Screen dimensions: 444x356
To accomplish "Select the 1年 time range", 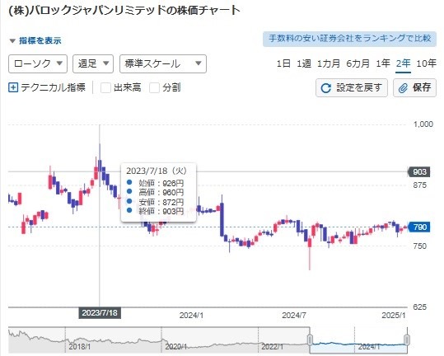I will 383,63.
